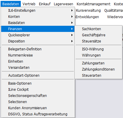Open DSGVO, Status Auftragsverarbeitung
Viewport: 123px width, 118px height.
38,114
